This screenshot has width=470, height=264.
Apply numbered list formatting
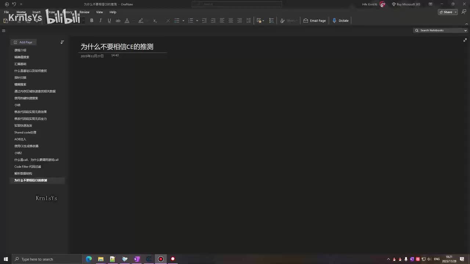191,21
